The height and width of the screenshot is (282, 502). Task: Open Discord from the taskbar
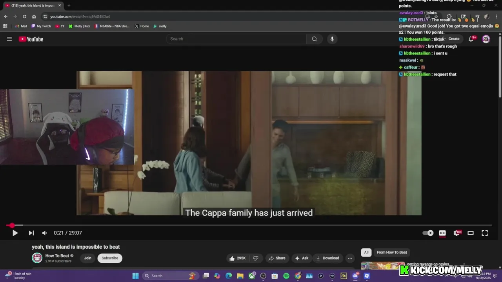[x=355, y=276]
